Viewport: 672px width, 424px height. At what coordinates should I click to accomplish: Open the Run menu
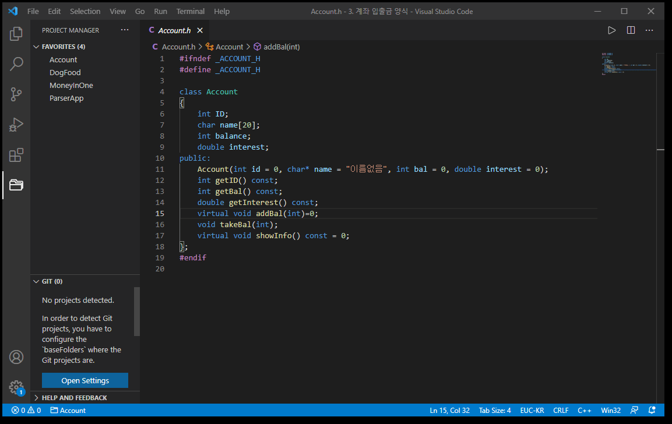click(x=160, y=12)
